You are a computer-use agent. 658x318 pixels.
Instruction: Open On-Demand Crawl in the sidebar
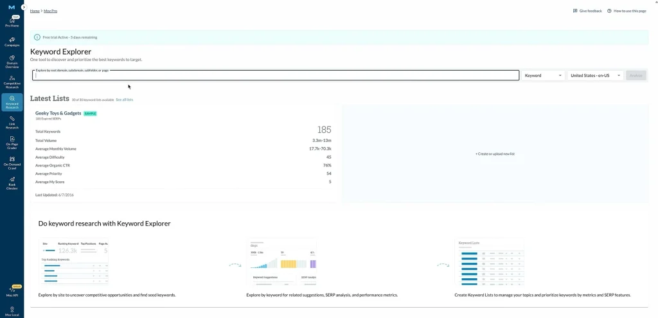(x=12, y=161)
